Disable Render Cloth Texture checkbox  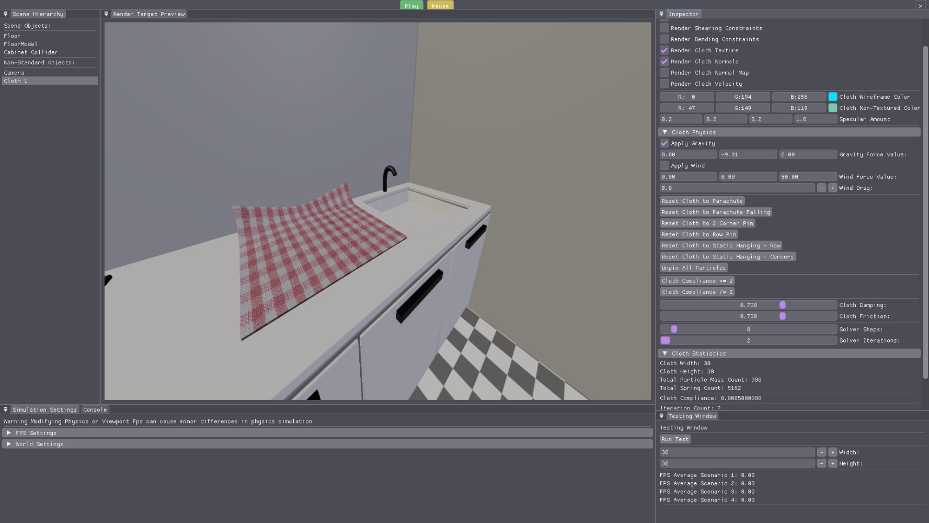click(x=664, y=50)
